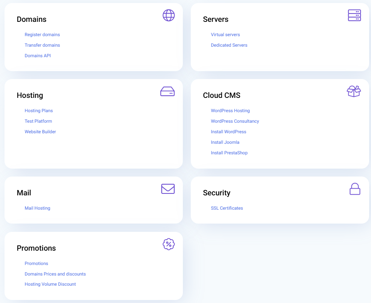Click the Cloud CMS box icon

354,91
